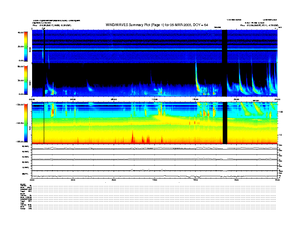Click the 08:00 tick label under the RAD1 panel

114,99
